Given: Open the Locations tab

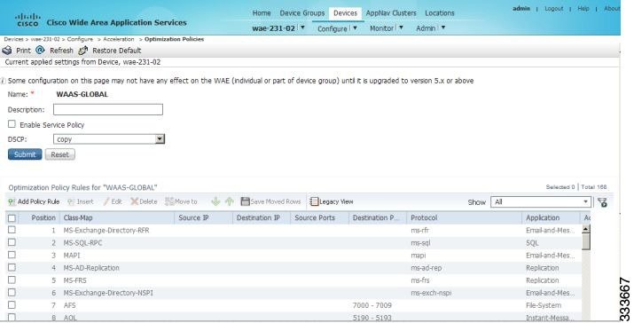Looking at the screenshot, I should pyautogui.click(x=440, y=13).
